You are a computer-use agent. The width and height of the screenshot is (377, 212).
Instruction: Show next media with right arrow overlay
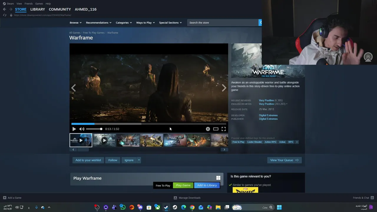pos(224,88)
